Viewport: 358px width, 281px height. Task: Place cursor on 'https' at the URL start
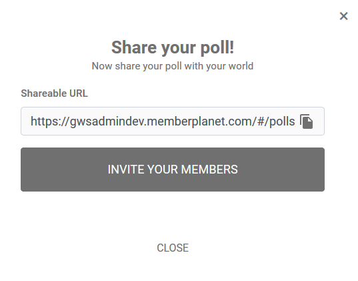pos(42,121)
